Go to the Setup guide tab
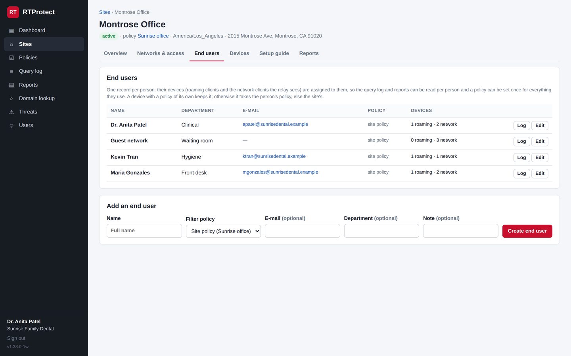This screenshot has height=356, width=571. point(274,53)
